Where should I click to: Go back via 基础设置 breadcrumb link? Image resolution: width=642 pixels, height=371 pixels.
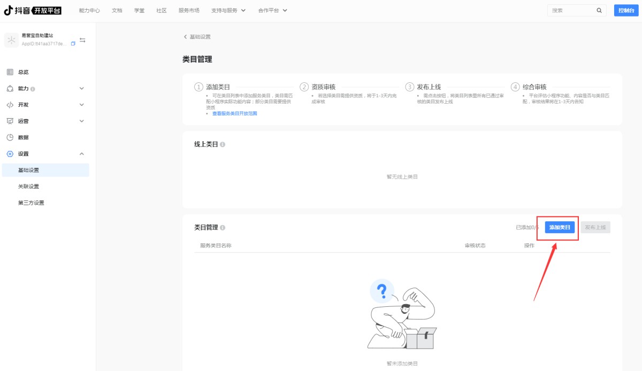click(200, 37)
